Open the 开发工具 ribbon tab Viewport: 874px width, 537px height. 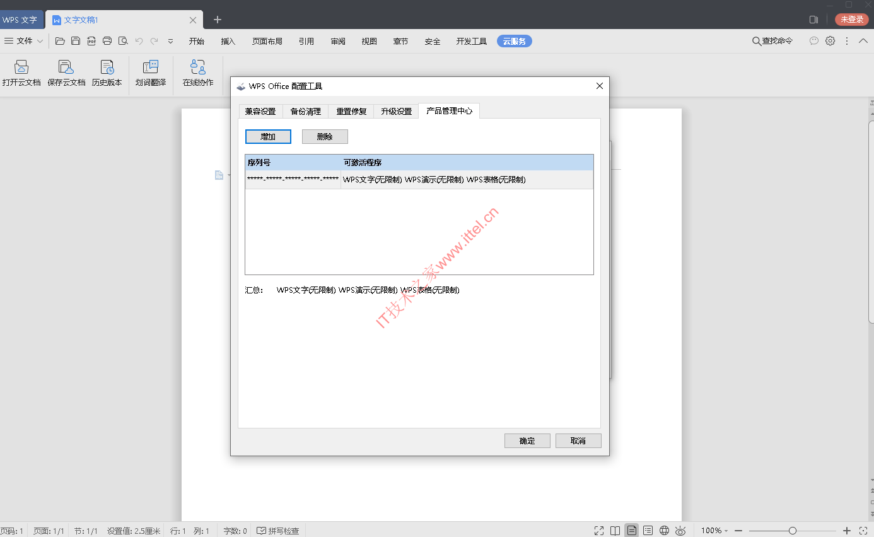(x=472, y=41)
